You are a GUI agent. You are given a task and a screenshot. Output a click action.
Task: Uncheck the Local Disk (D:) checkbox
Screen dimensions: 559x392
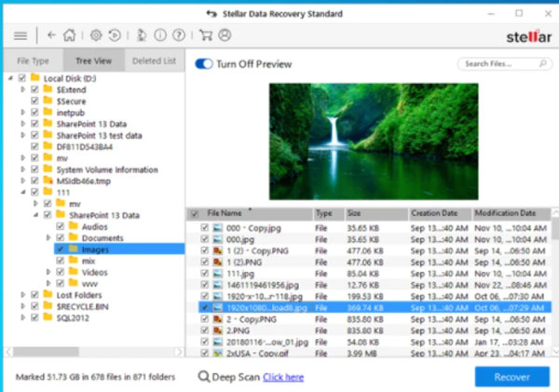pyautogui.click(x=22, y=77)
